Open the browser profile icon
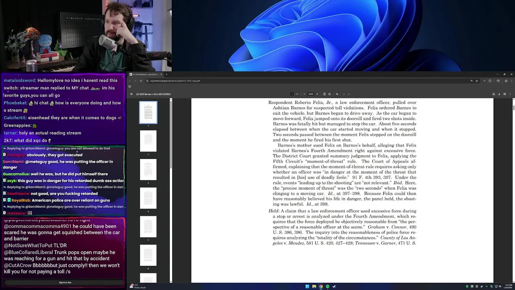 [506, 81]
